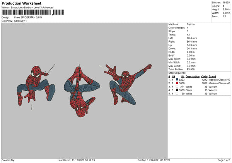The height and width of the screenshot is (163, 232).
Task: Click the Max Stitch value 7.0 mm
Action: [191, 59]
